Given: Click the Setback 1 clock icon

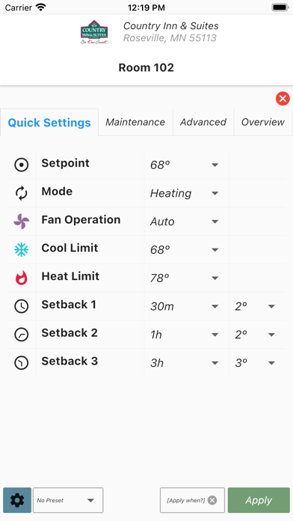Looking at the screenshot, I should (22, 306).
